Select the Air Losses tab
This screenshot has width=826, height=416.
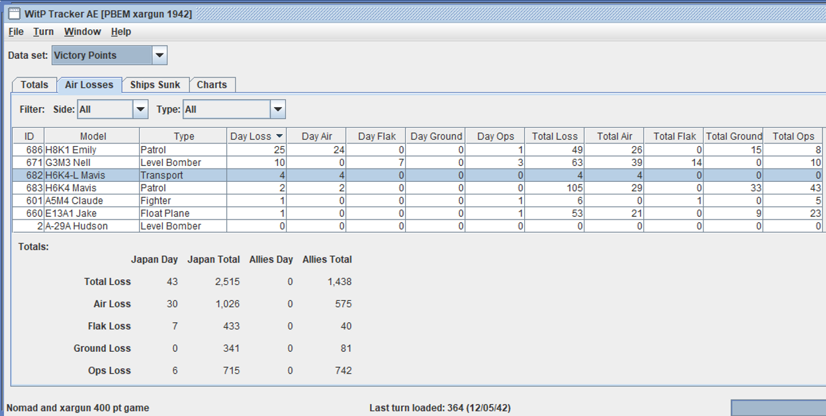[89, 85]
